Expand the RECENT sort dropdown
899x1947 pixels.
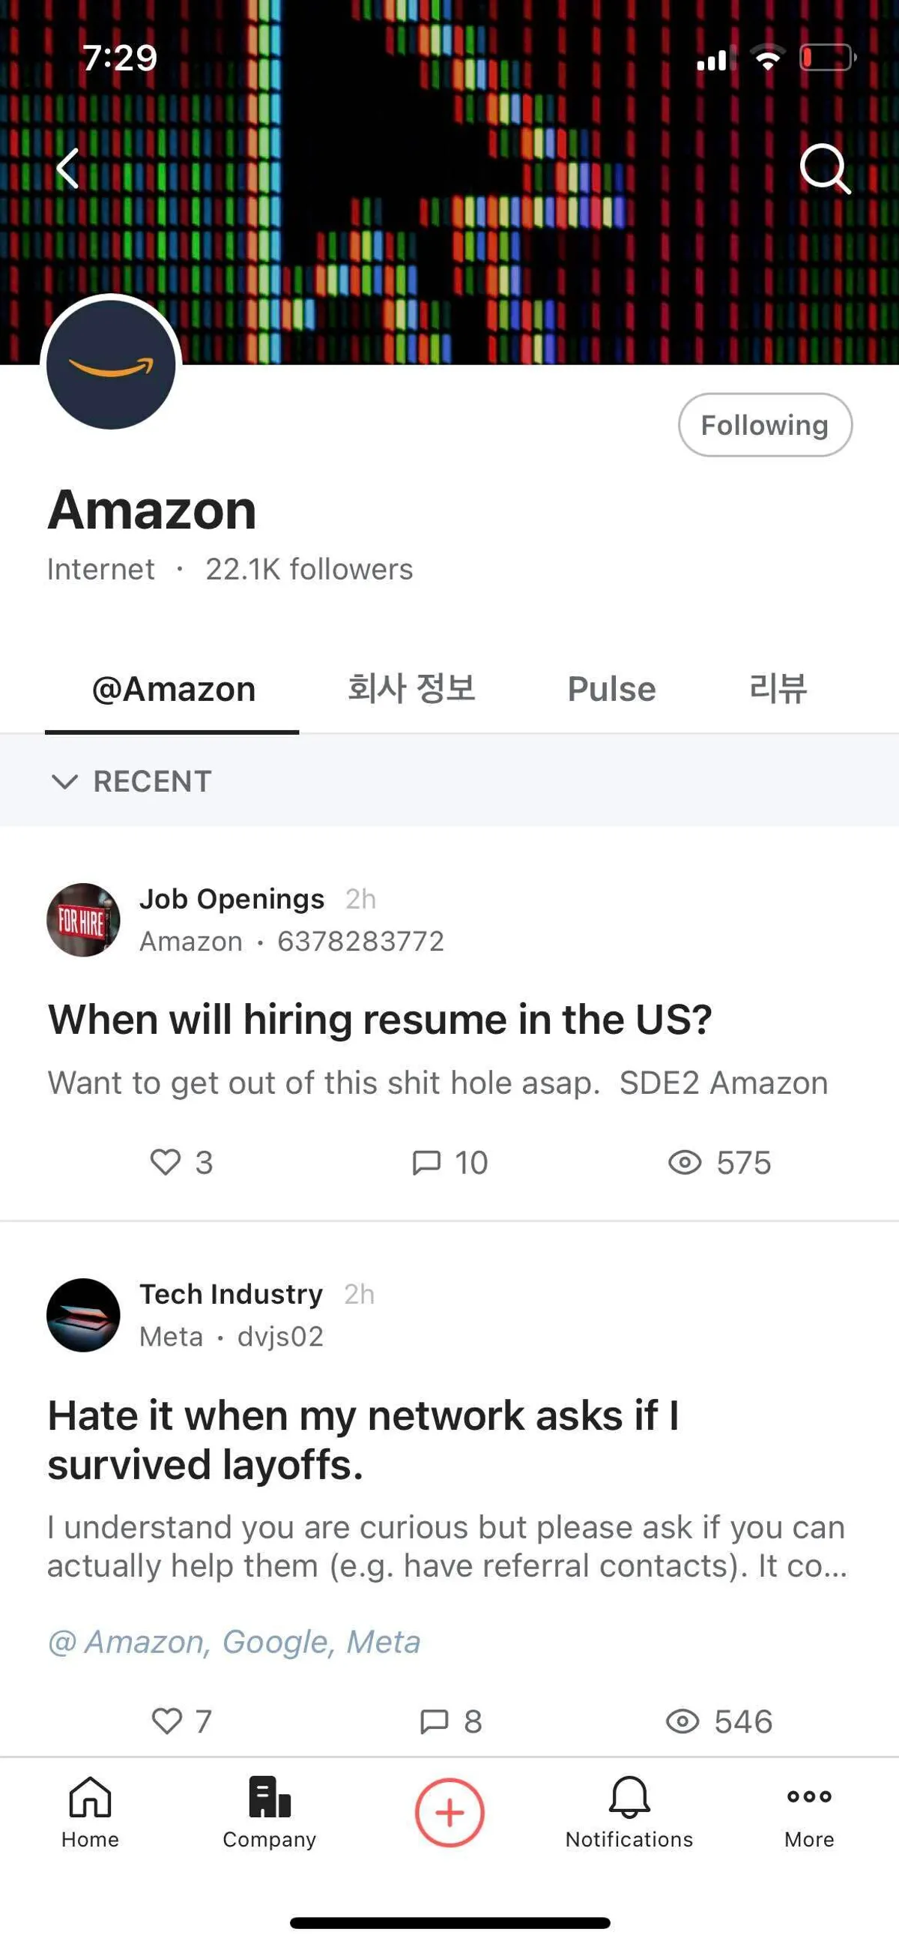pos(131,781)
